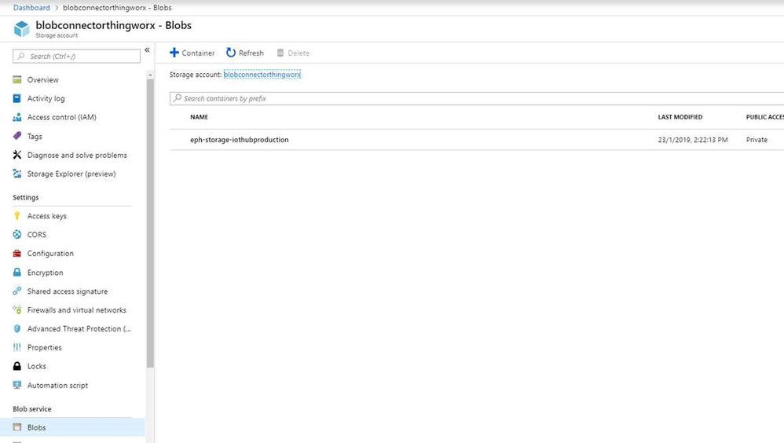The image size is (784, 443).
Task: Collapse the sidebar with double chevron
Action: click(147, 50)
